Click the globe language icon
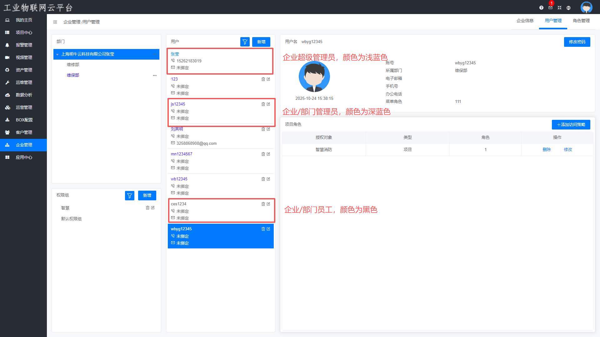This screenshot has width=600, height=337. 568,8
